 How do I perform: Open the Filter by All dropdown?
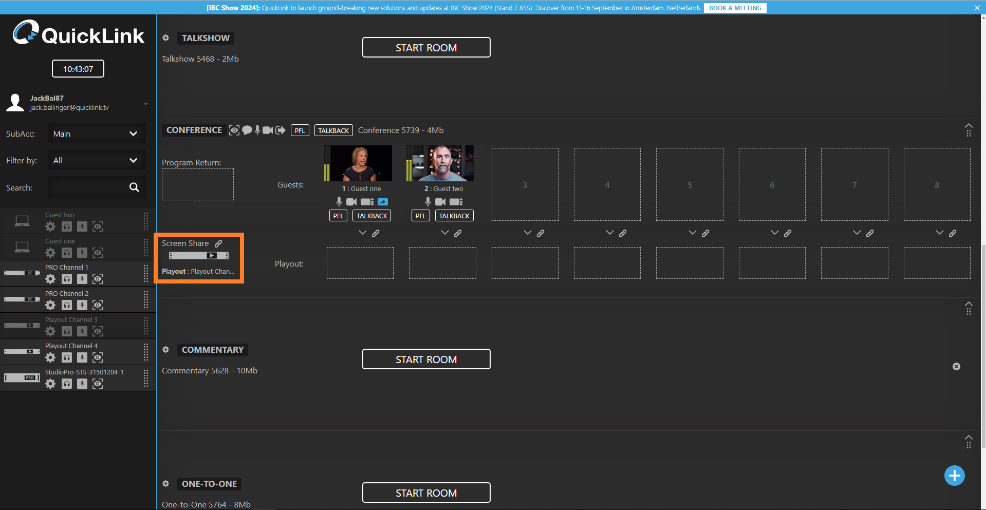[97, 160]
